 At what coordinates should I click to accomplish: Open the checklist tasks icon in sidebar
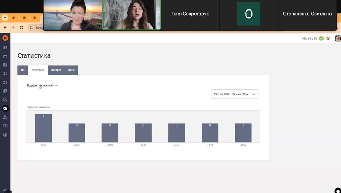coord(5,100)
